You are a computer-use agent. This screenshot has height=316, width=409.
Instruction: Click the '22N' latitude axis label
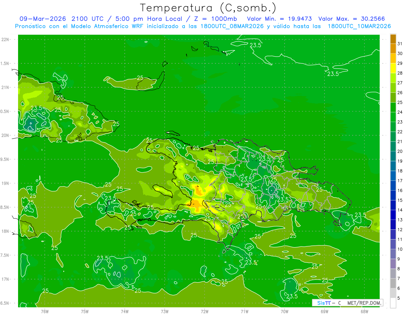click(x=5, y=40)
